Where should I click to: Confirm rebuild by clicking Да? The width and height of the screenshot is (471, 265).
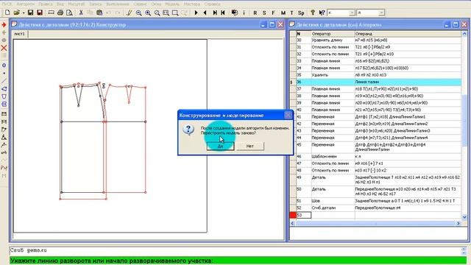[x=220, y=146]
